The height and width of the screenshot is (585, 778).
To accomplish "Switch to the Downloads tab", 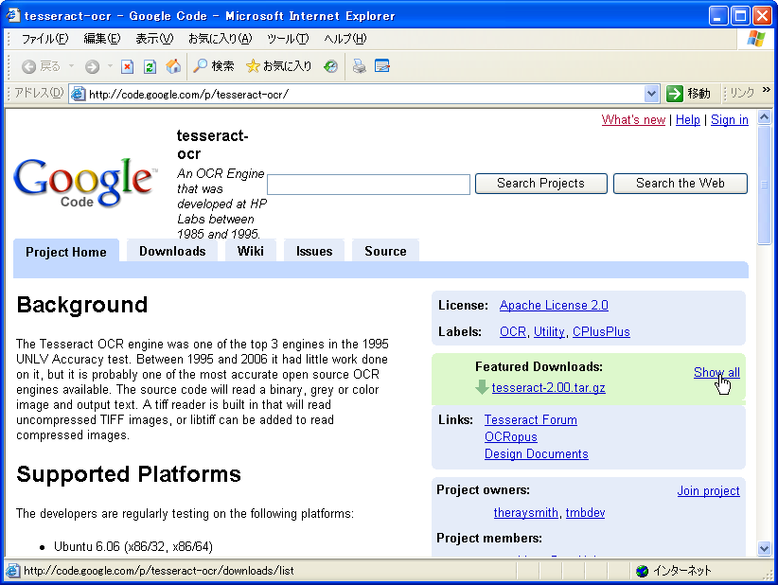I will click(x=172, y=251).
